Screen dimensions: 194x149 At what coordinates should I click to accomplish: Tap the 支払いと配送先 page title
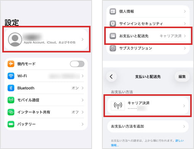click(x=148, y=77)
